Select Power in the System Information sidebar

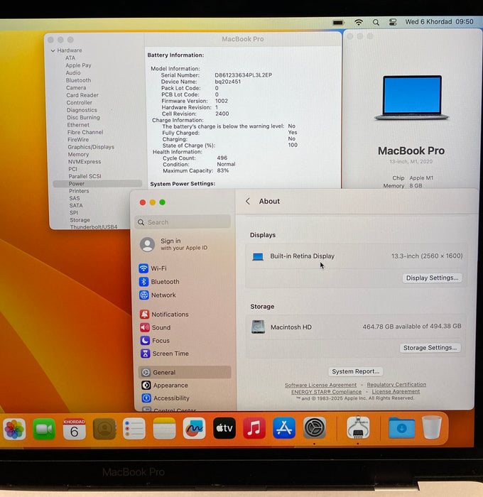point(97,183)
